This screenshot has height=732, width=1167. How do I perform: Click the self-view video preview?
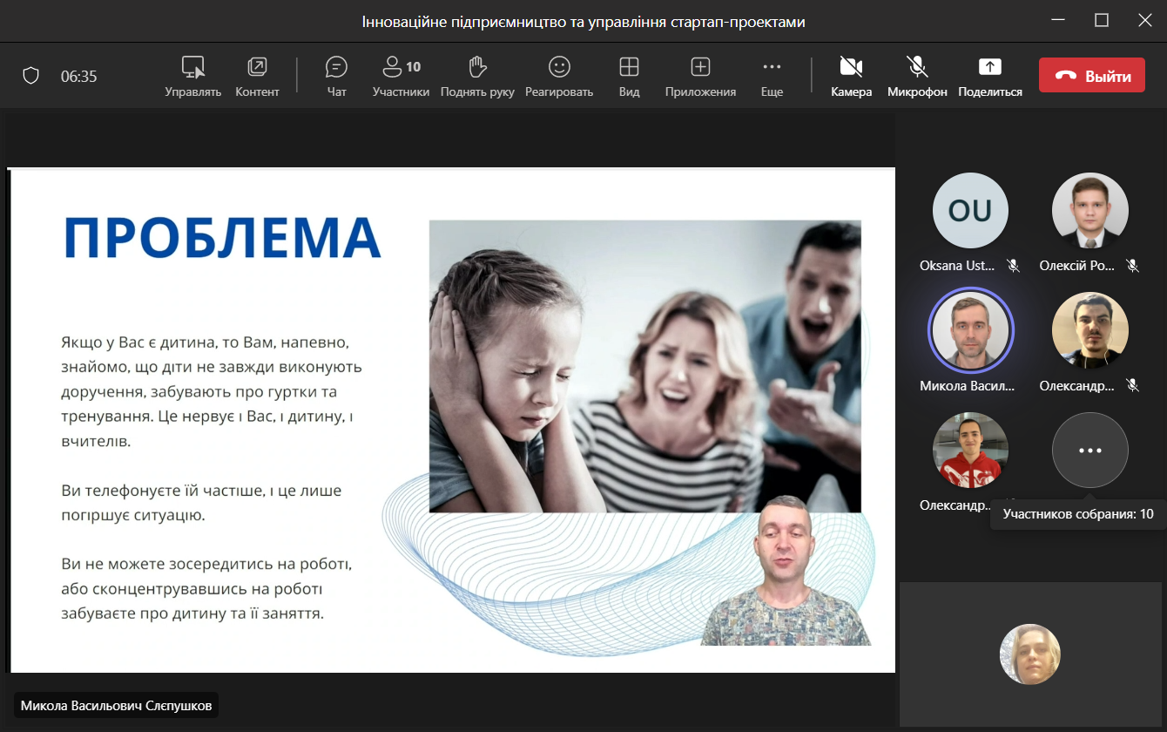[1029, 654]
